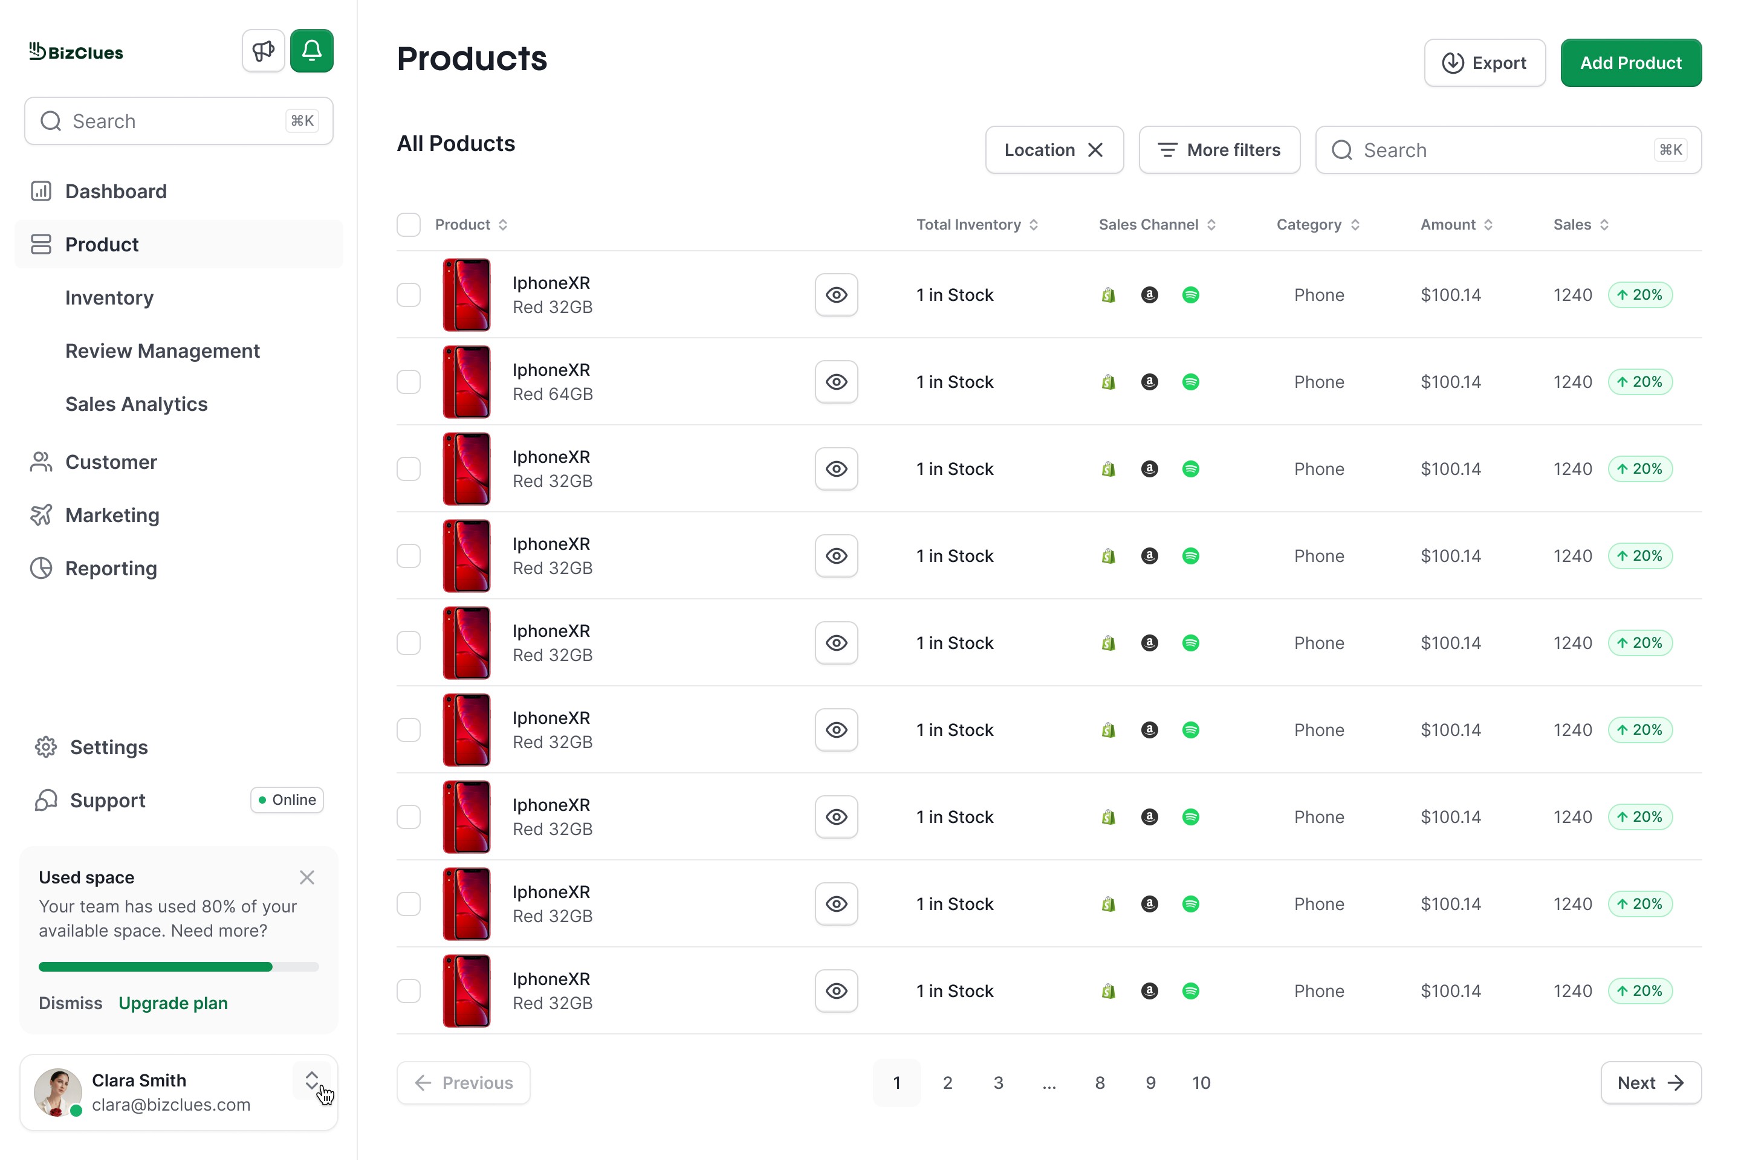Click the BizClues logo
Screen dimensions: 1741x1165
coord(76,52)
